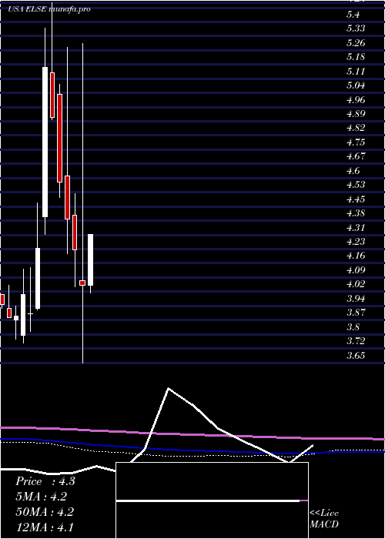The height and width of the screenshot is (539, 385).
Task: Click the 4.6 price axis label
Action: 354,171
